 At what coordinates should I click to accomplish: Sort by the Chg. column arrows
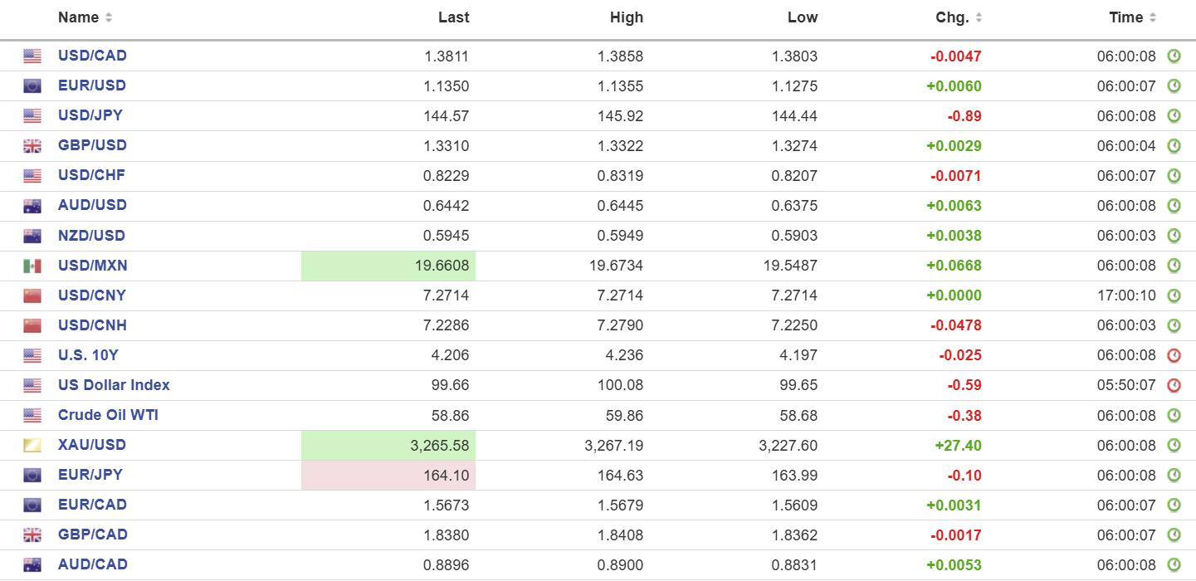[979, 18]
